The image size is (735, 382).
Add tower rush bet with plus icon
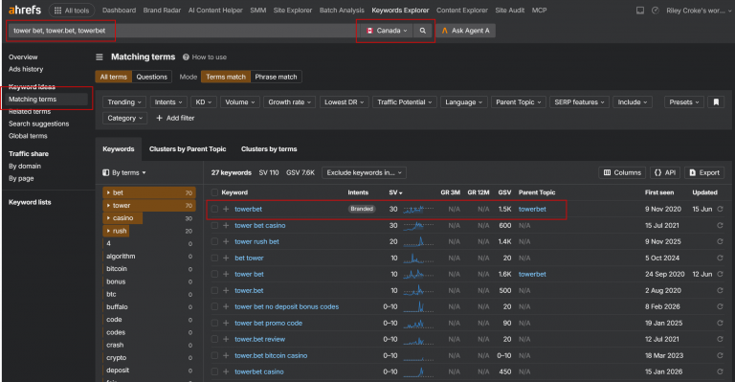click(x=226, y=242)
